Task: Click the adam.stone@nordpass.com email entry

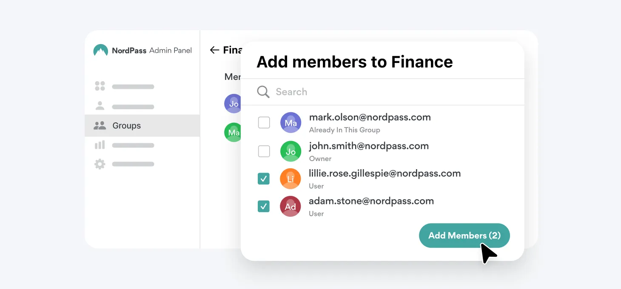Action: tap(371, 201)
